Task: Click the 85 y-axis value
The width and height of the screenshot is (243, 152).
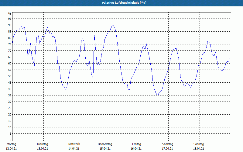Action: point(10,32)
